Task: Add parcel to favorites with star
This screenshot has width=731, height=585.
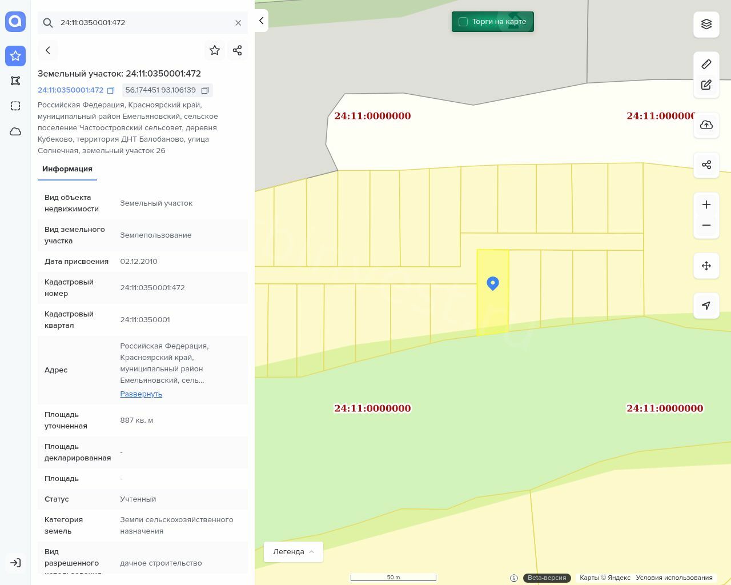Action: (x=215, y=50)
